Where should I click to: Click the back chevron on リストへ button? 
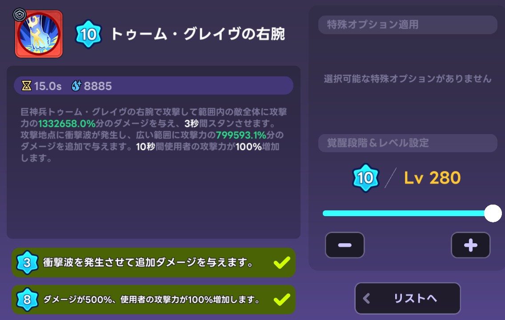point(366,298)
